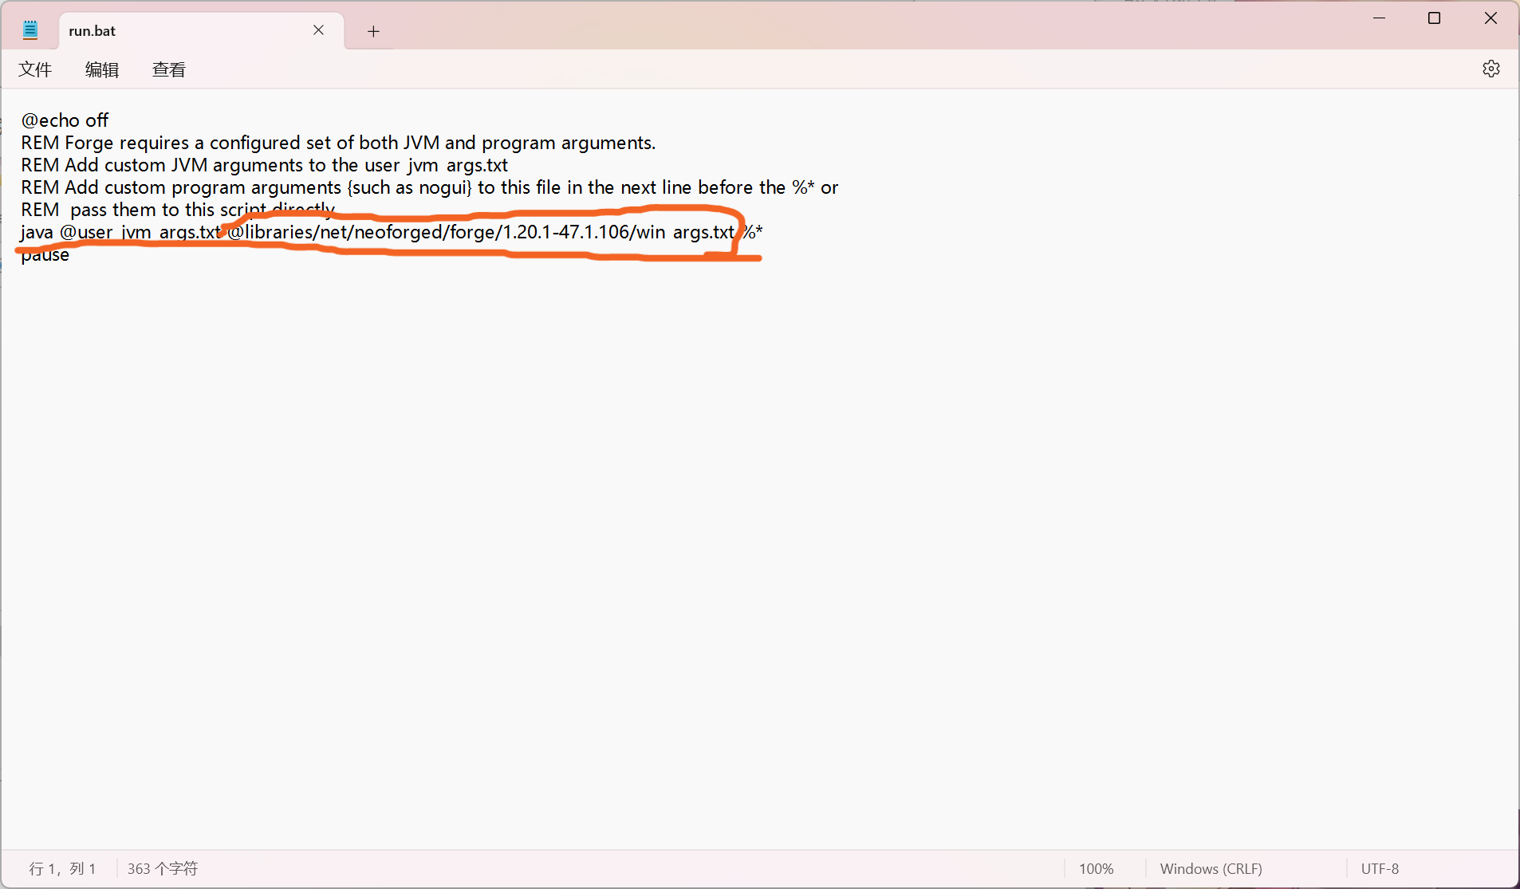The width and height of the screenshot is (1520, 889).
Task: Click the 行 1, 列 1 position indicator
Action: tap(62, 869)
